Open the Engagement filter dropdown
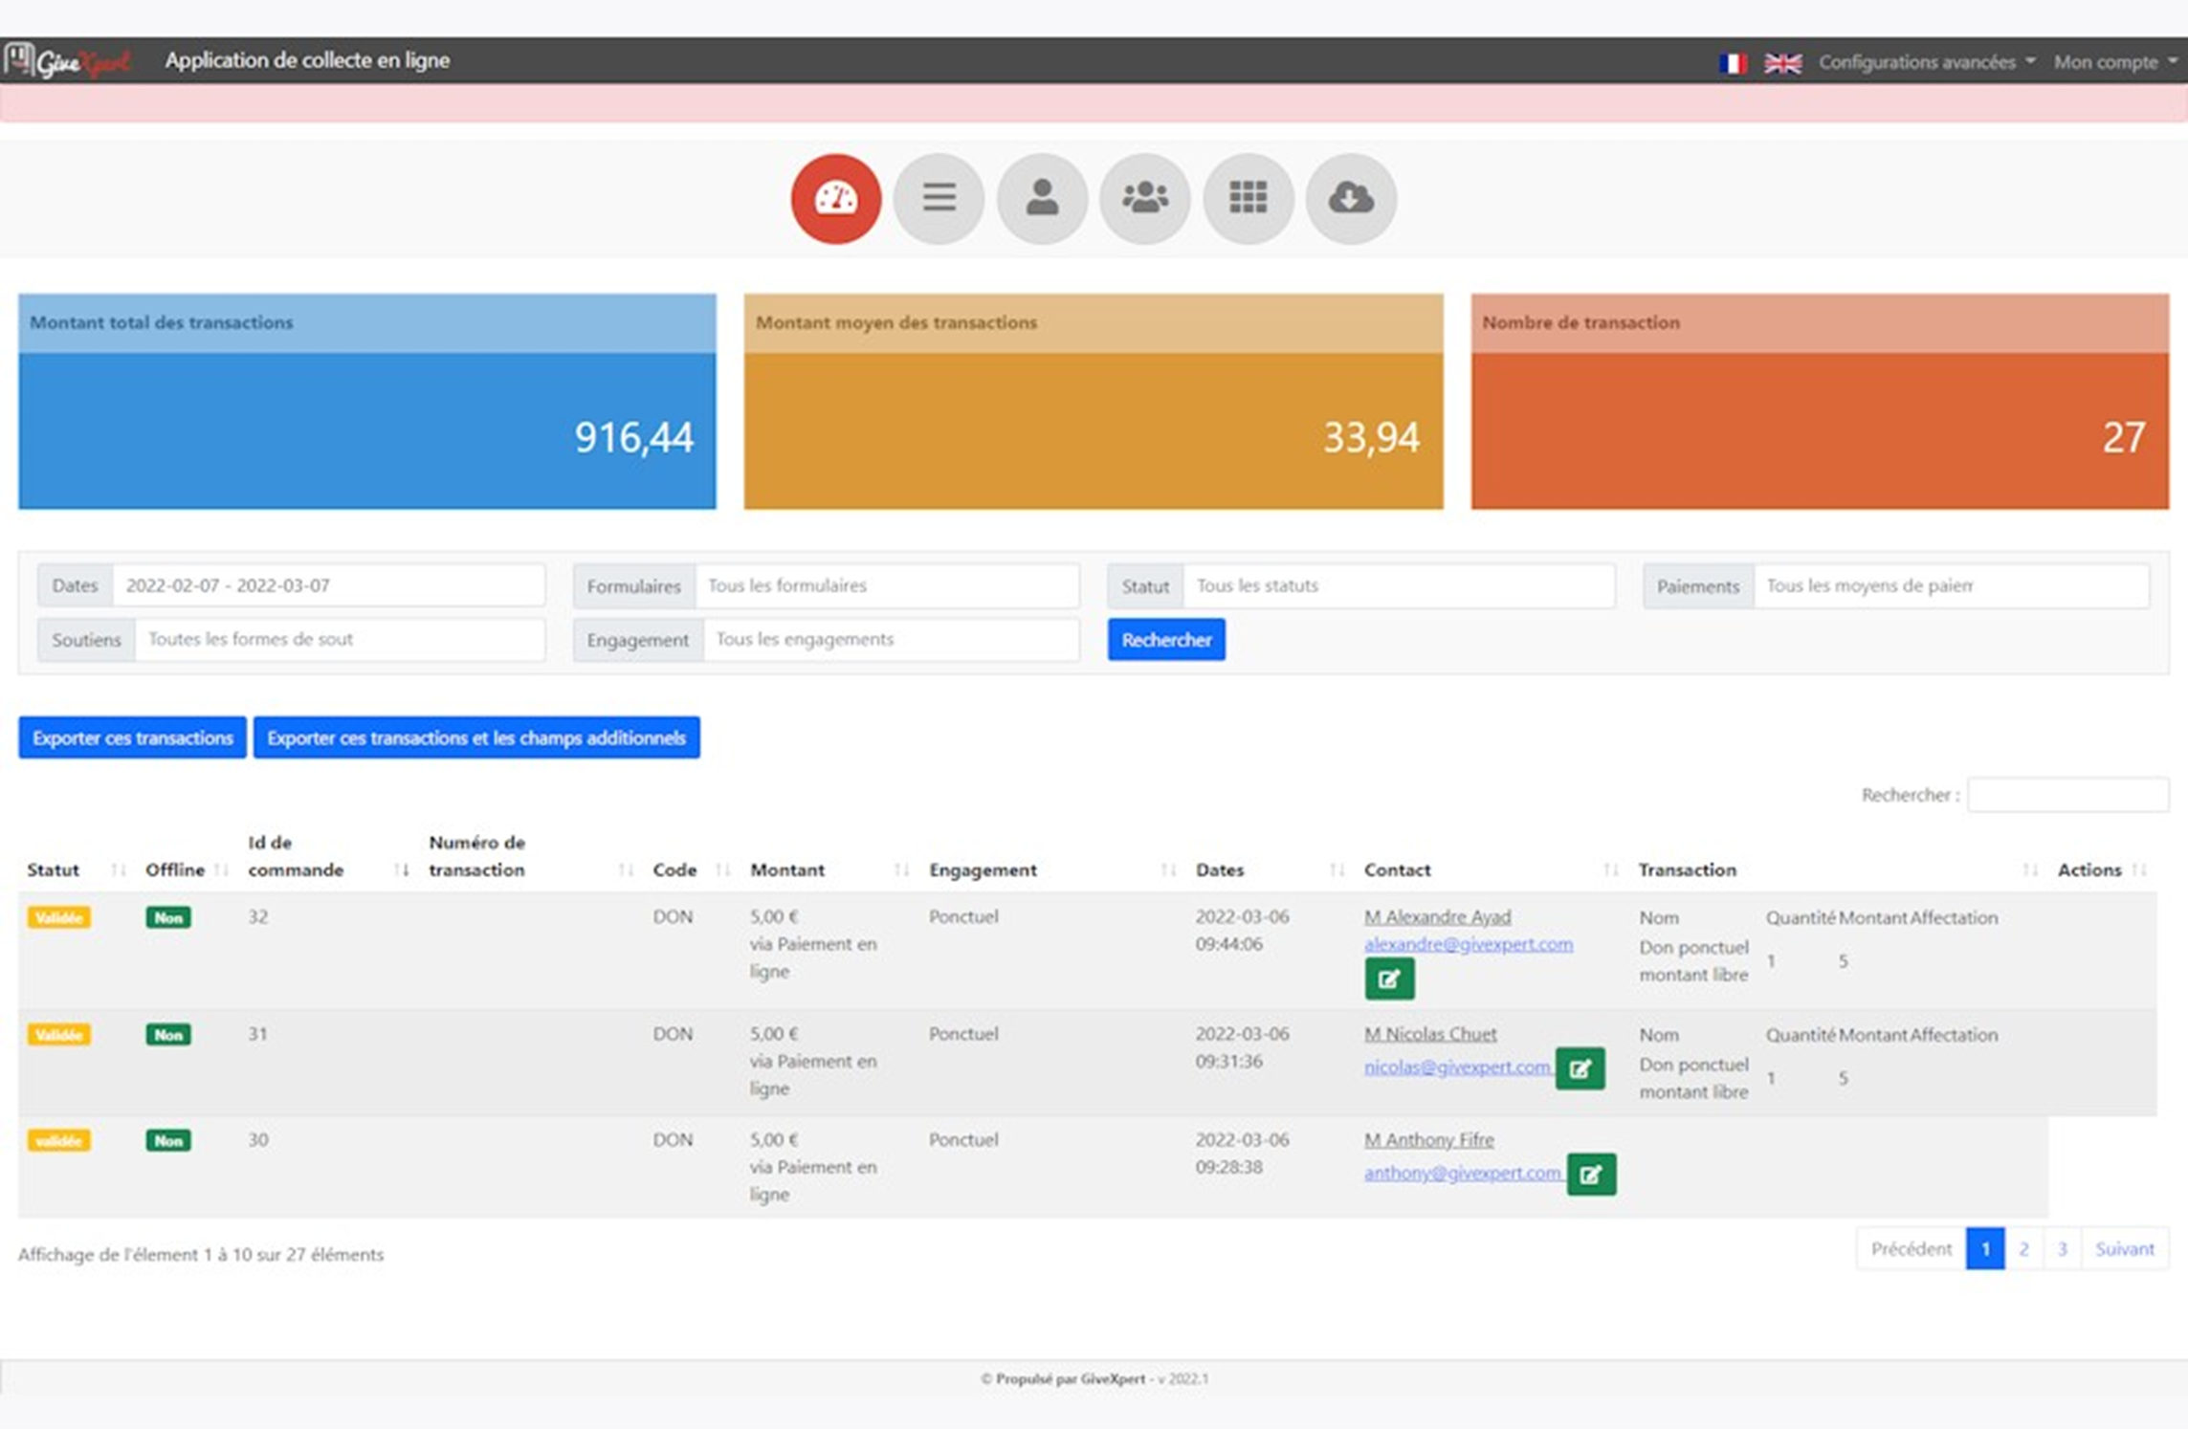 (x=891, y=639)
